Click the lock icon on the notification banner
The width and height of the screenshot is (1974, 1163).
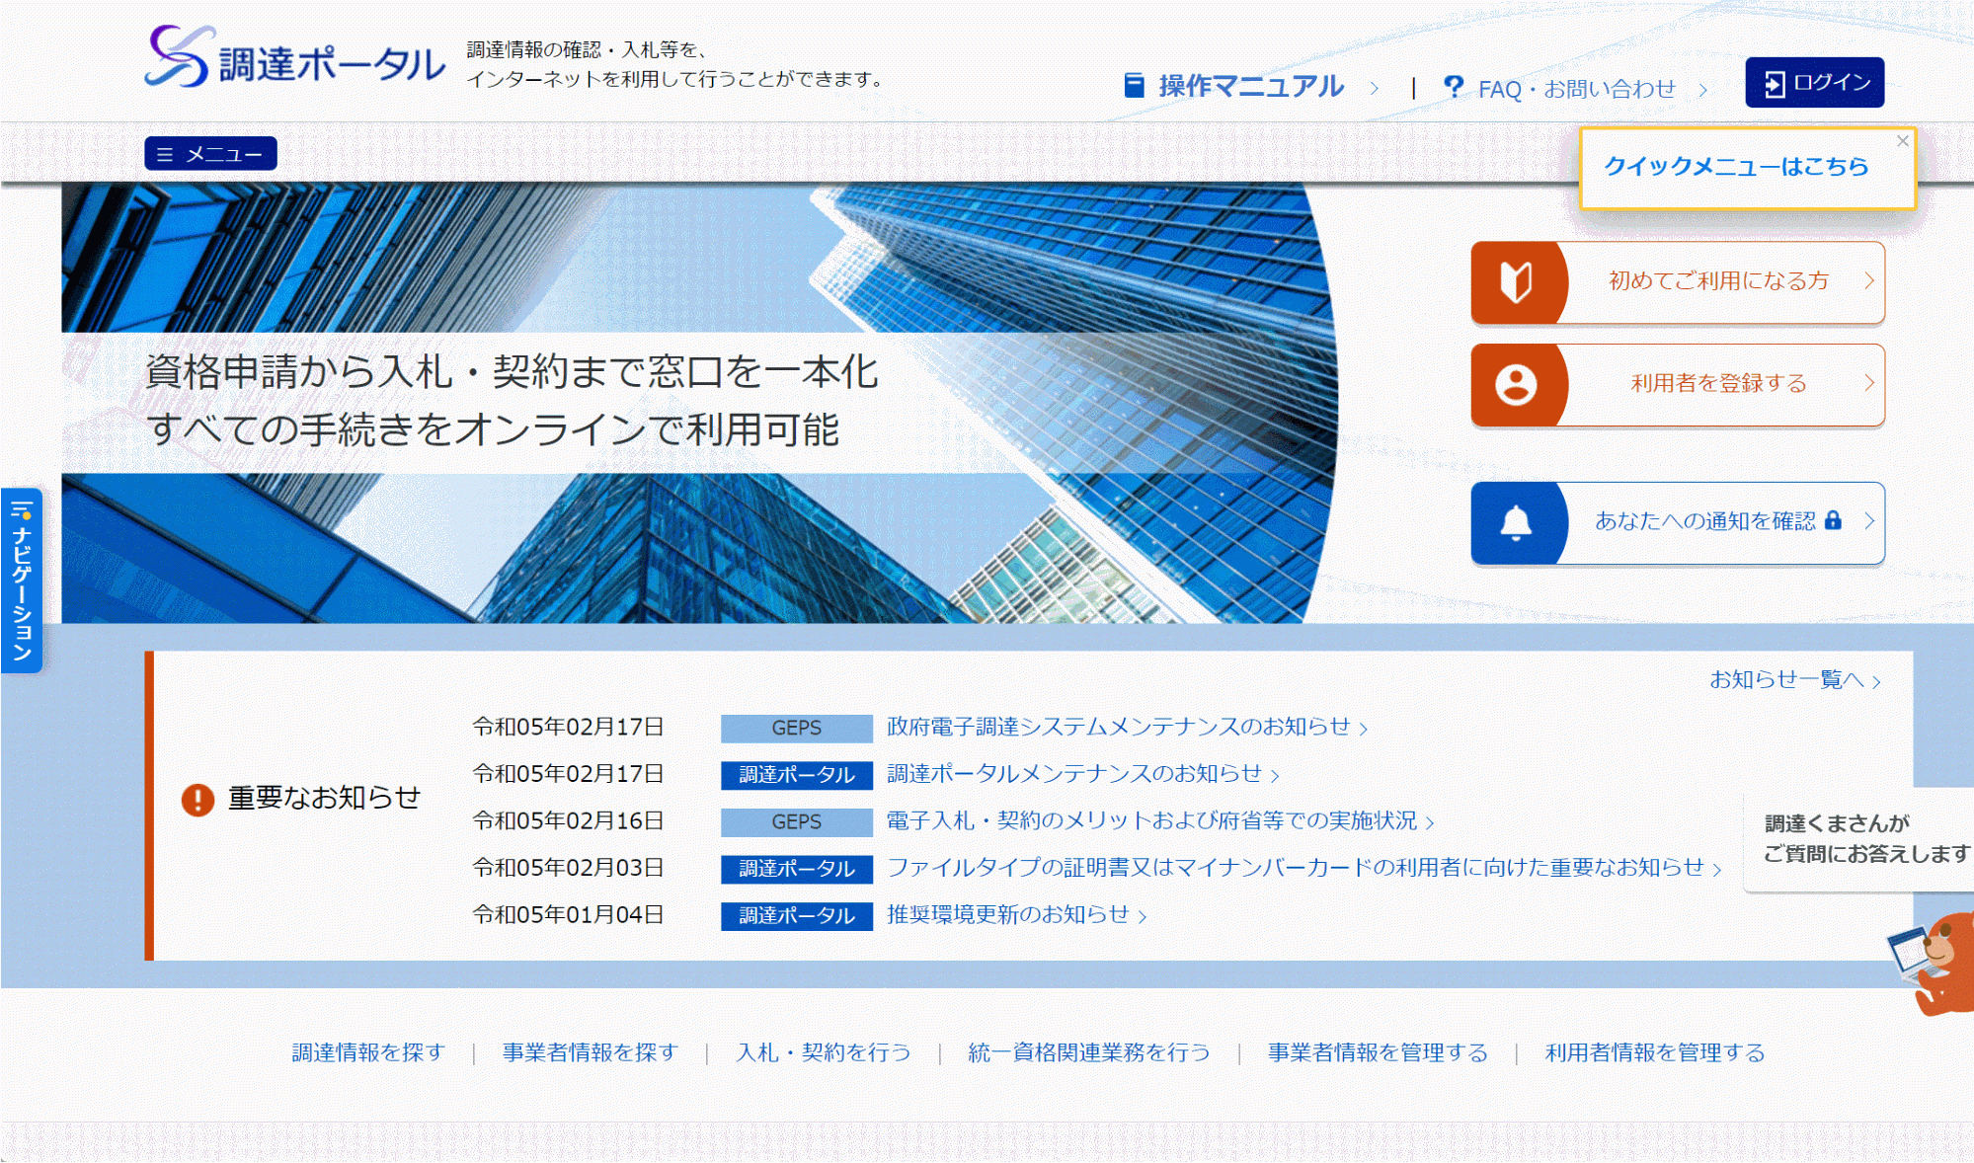[1835, 521]
